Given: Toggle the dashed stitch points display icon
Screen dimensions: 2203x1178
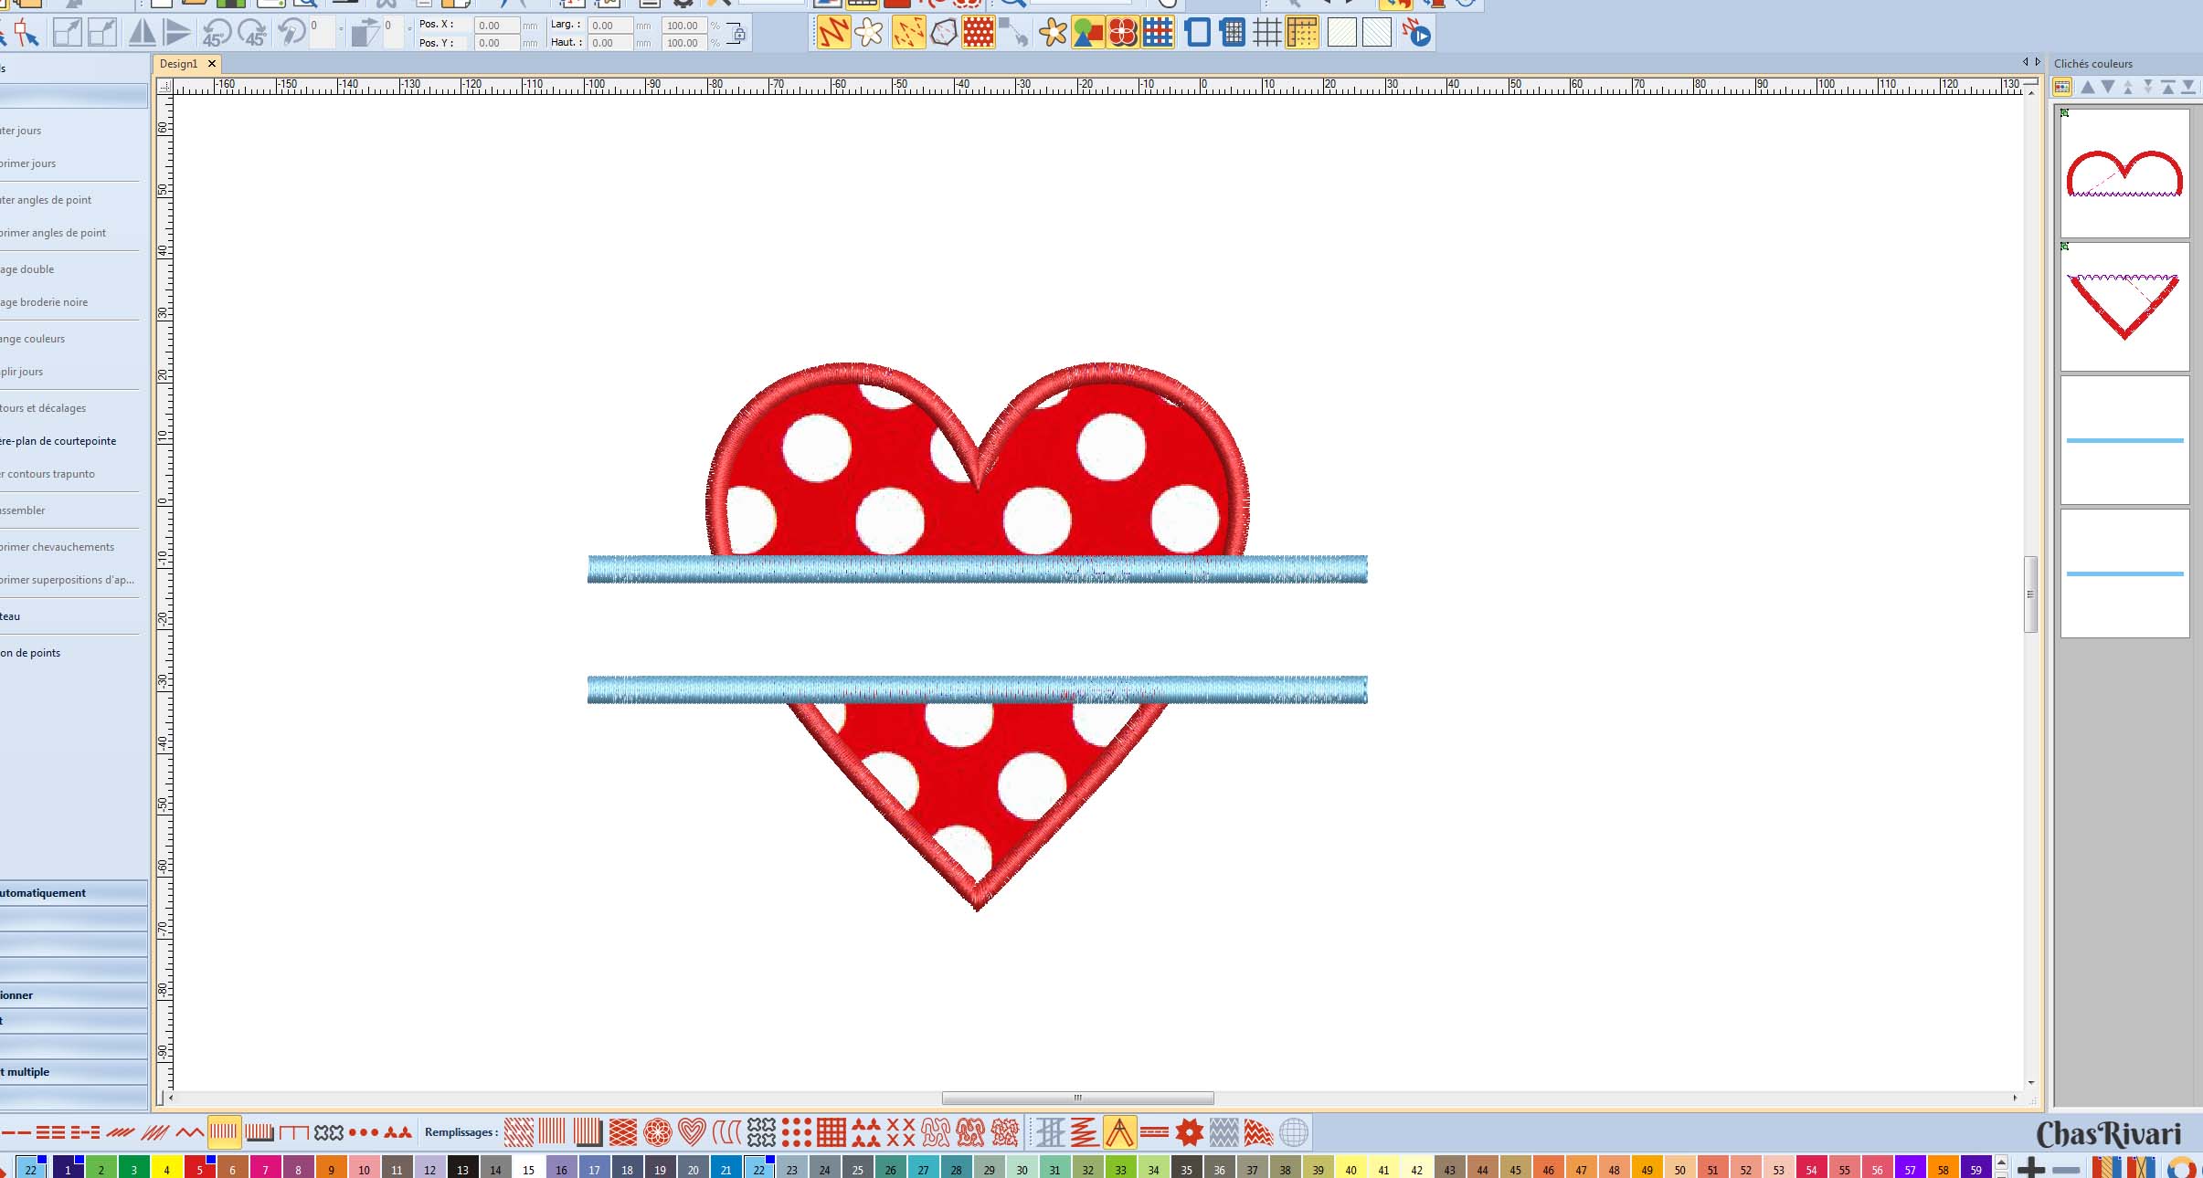Looking at the screenshot, I should coord(907,33).
